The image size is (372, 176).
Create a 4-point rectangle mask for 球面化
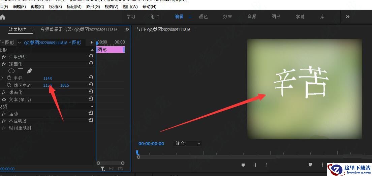[21, 71]
